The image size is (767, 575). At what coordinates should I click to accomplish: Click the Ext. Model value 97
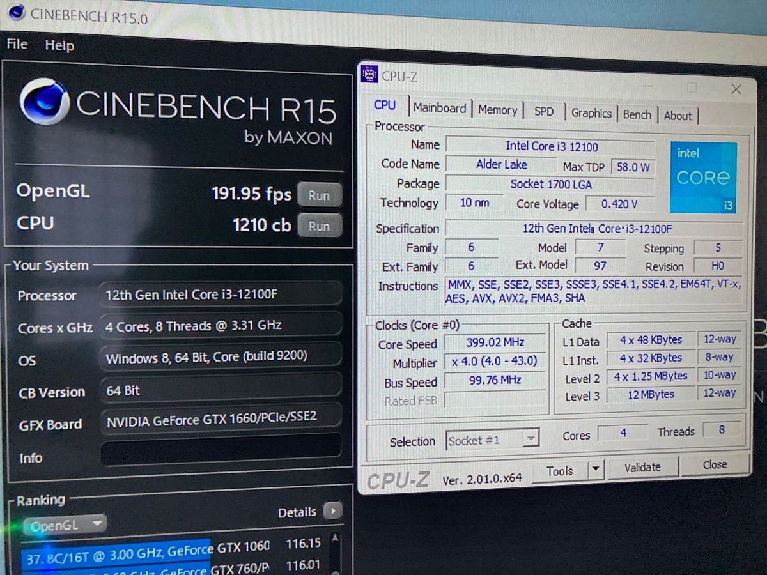[x=600, y=265]
